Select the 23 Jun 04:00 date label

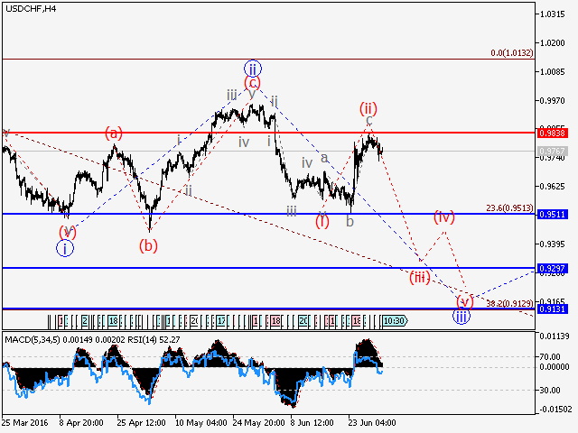[x=372, y=422]
